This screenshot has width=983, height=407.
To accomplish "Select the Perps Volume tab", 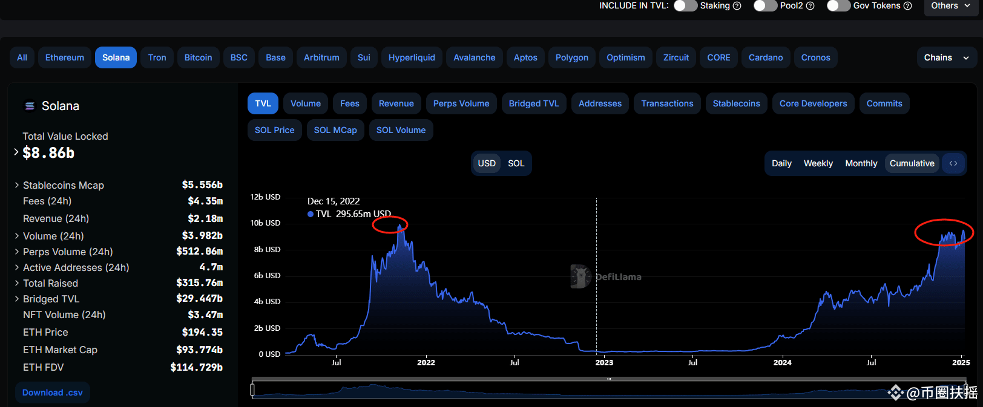I will pyautogui.click(x=461, y=103).
